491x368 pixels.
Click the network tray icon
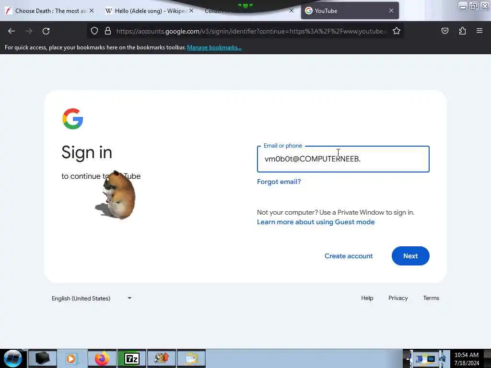click(431, 358)
